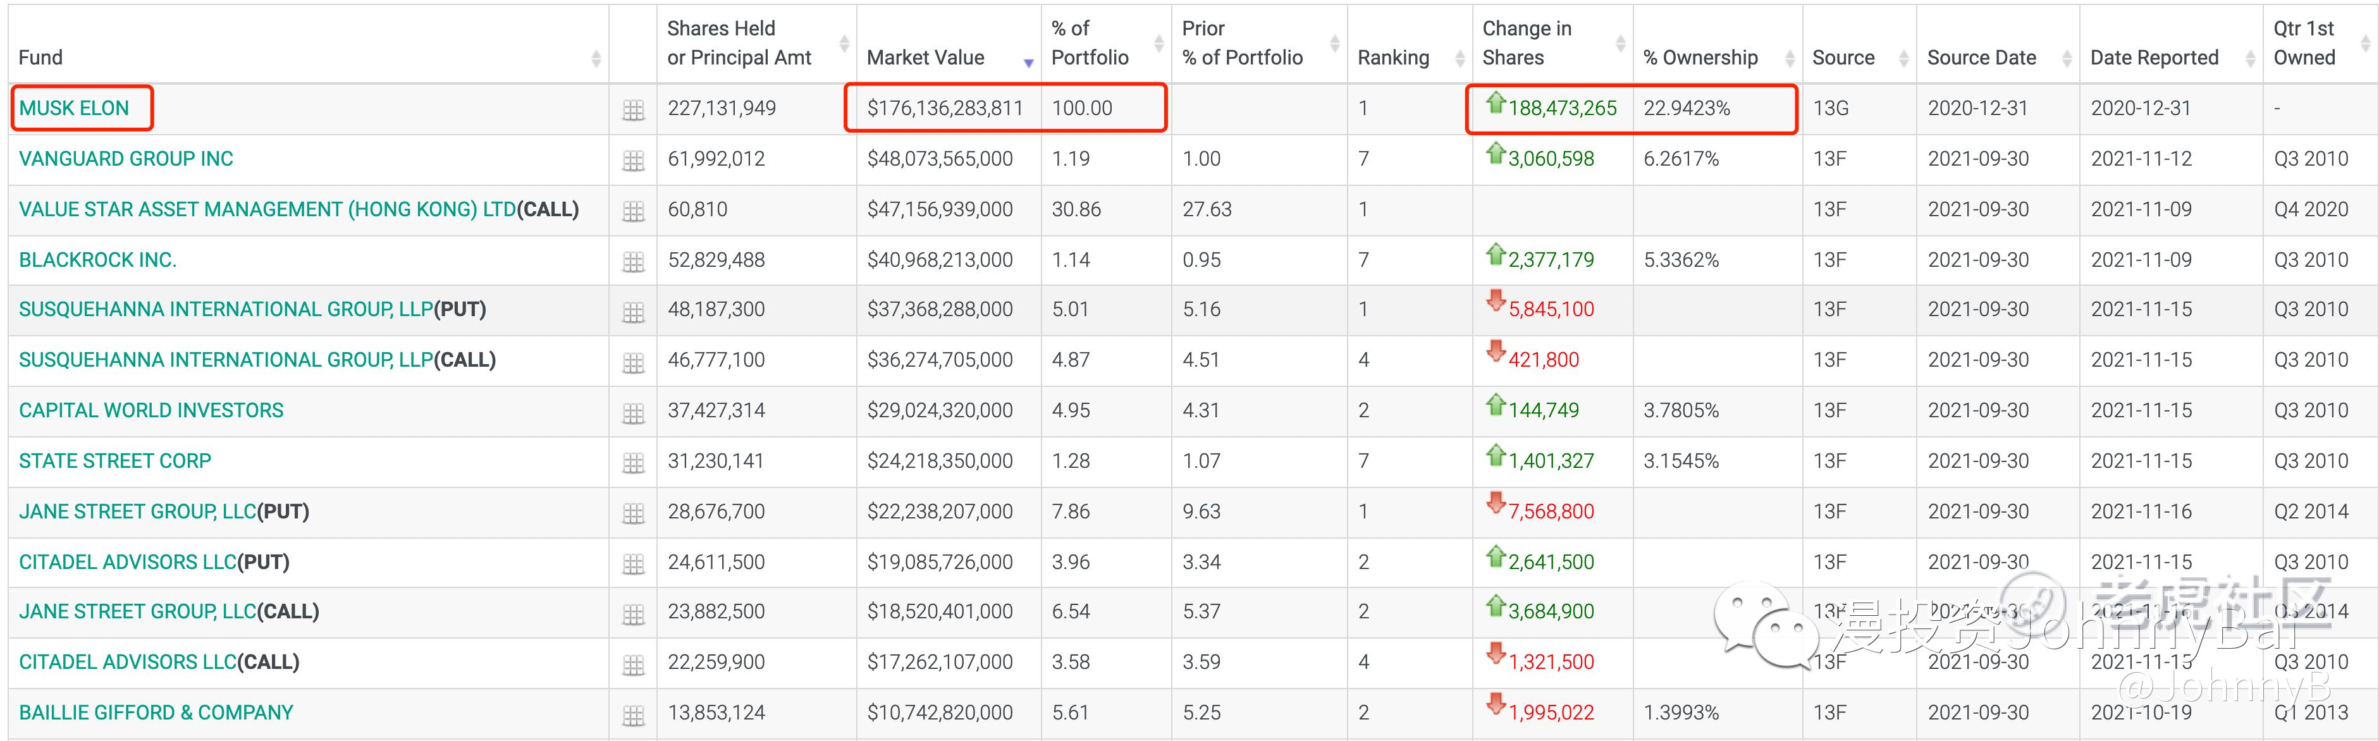
Task: Click grid icon in BLACKROCK INC. row
Action: coord(632,262)
